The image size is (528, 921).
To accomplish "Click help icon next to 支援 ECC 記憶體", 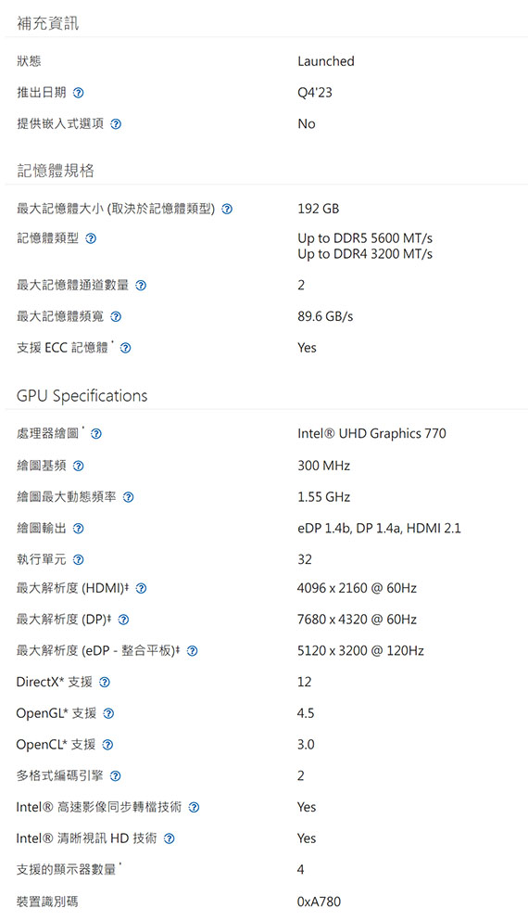I will point(126,349).
